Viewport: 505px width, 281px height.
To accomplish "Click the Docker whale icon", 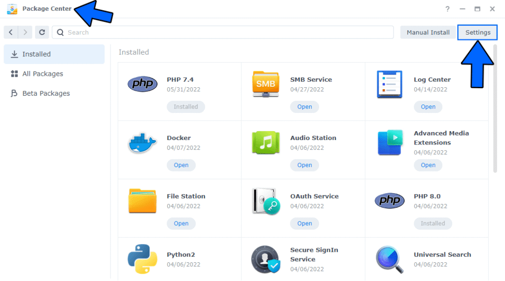I will (x=142, y=143).
